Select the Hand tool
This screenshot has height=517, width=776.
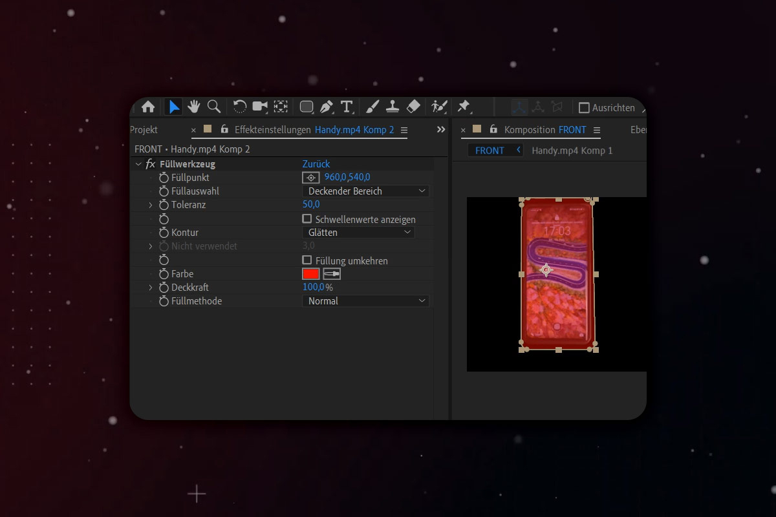point(193,107)
